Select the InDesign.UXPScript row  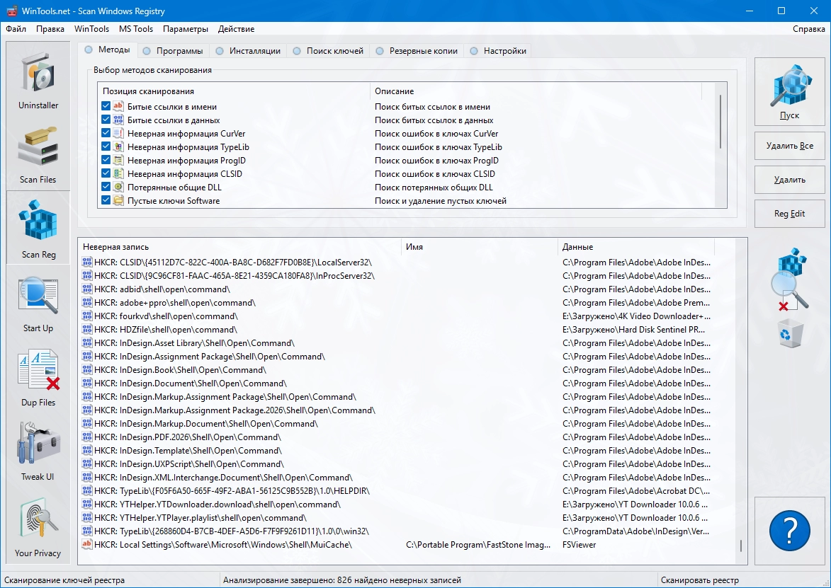pos(397,463)
